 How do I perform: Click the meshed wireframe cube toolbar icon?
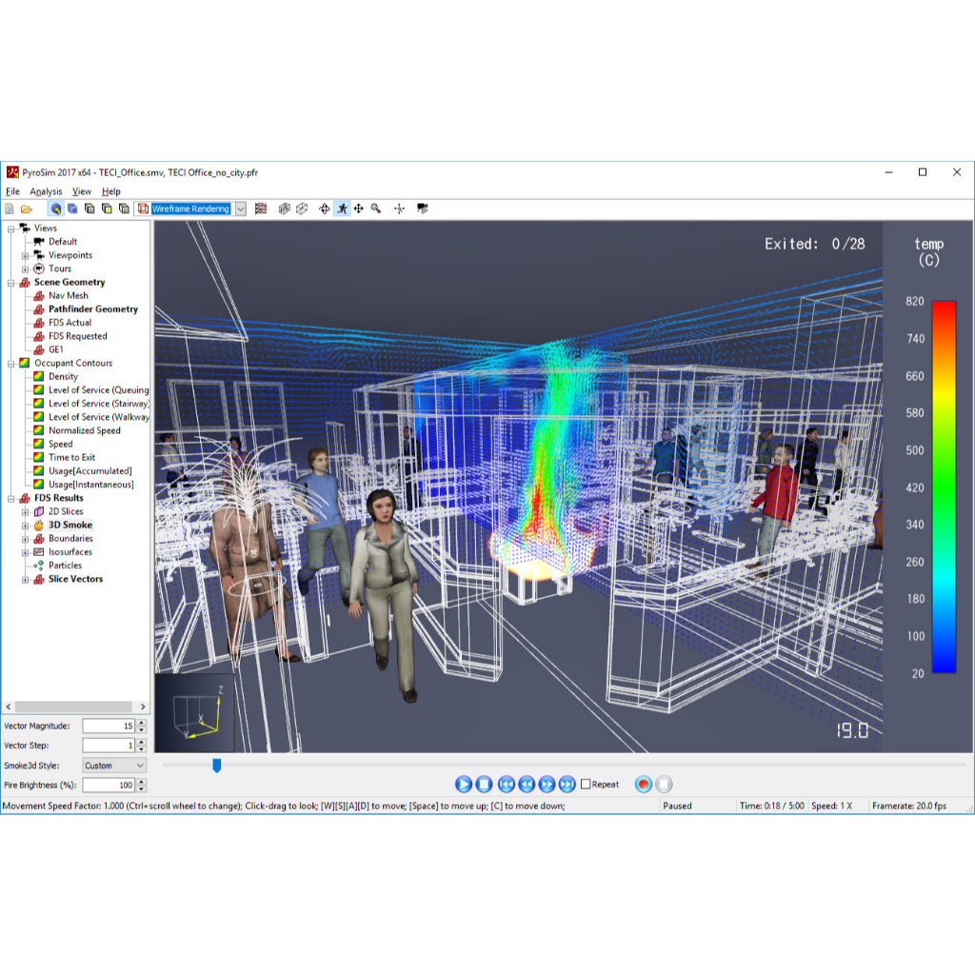[284, 209]
